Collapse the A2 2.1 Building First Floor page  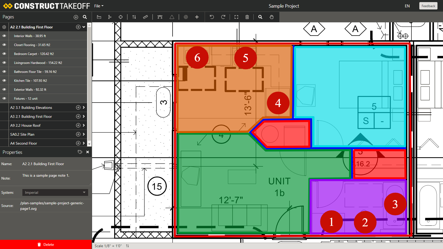(84, 27)
